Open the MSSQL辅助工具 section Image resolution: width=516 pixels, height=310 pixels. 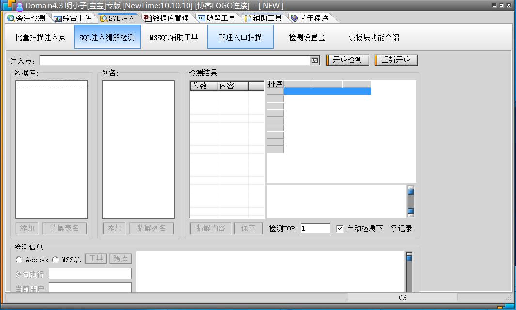point(174,37)
